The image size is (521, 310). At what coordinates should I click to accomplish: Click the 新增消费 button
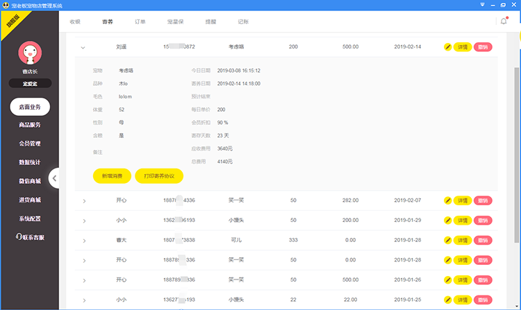click(x=111, y=175)
